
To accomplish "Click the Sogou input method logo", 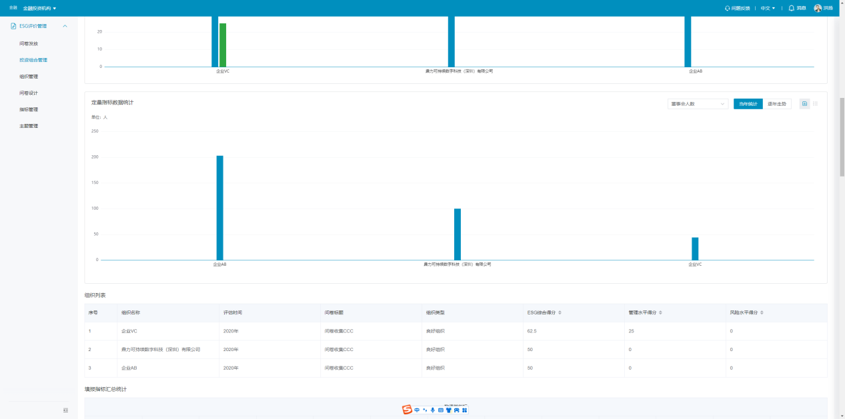I will [x=407, y=410].
